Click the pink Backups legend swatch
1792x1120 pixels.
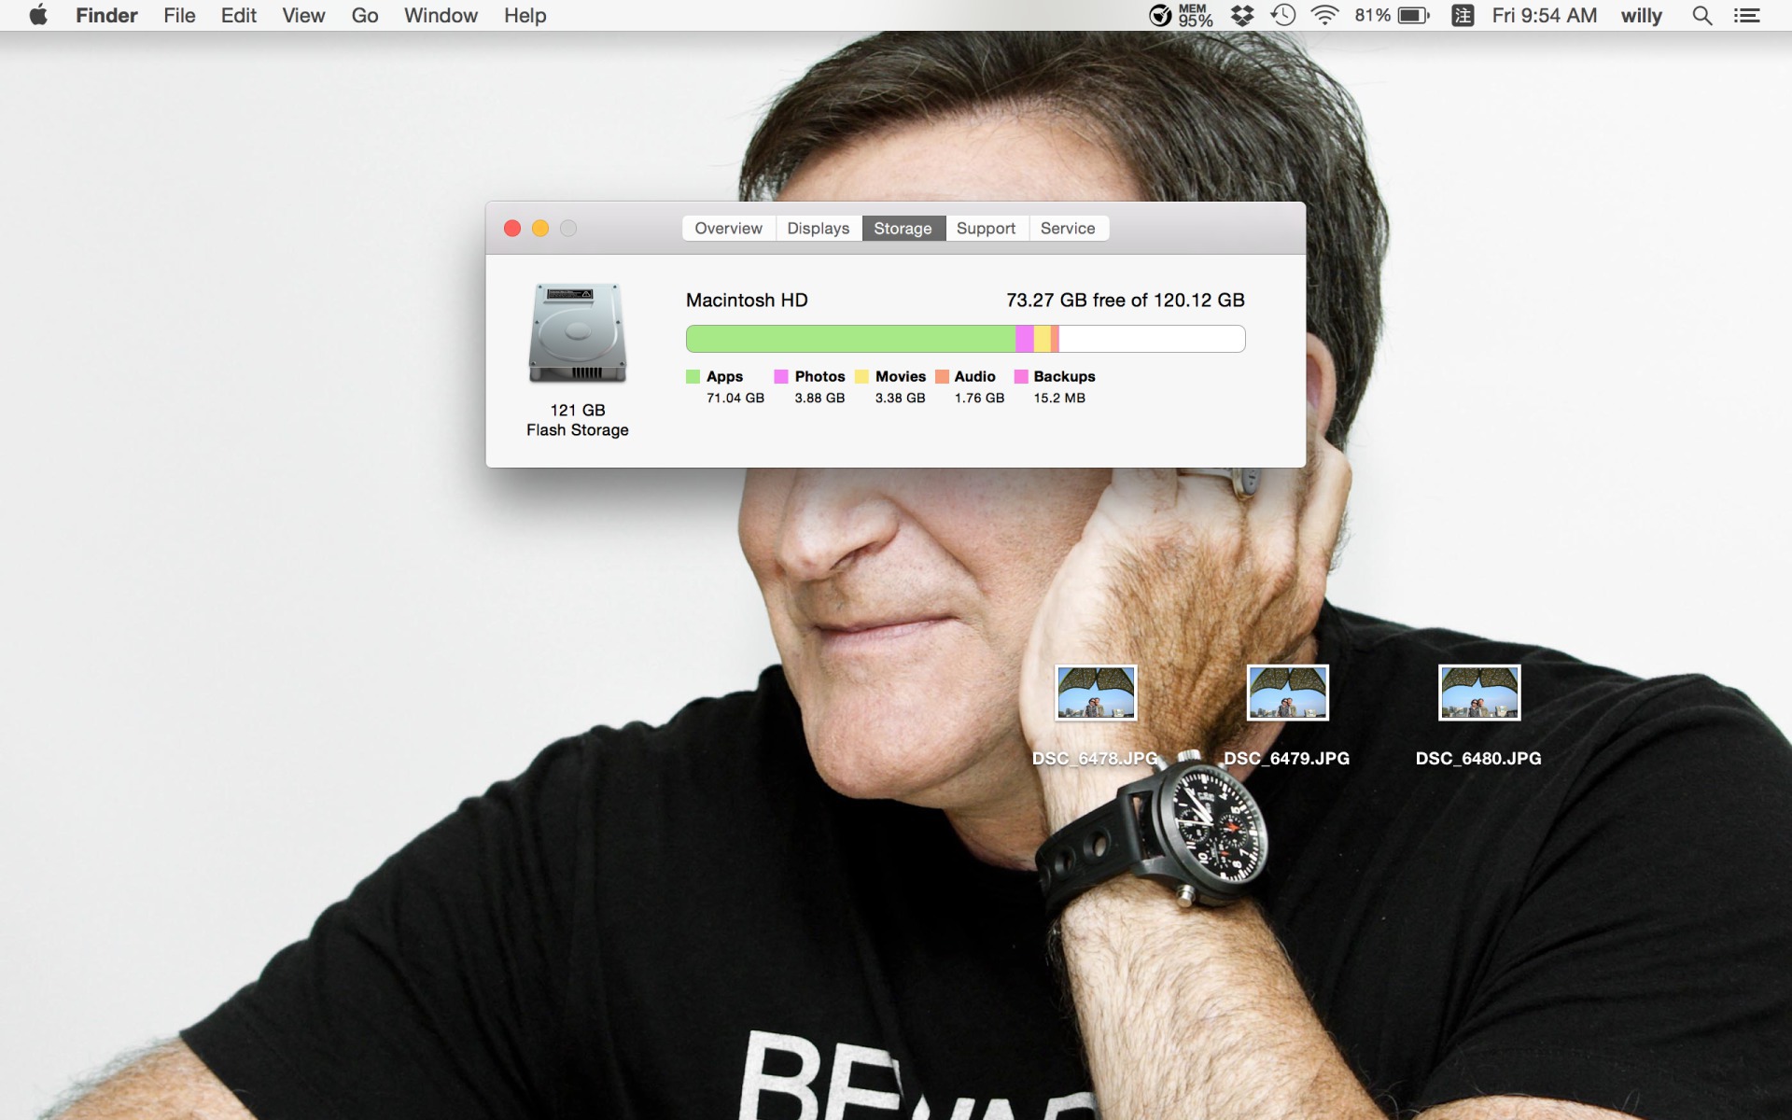pyautogui.click(x=1021, y=377)
